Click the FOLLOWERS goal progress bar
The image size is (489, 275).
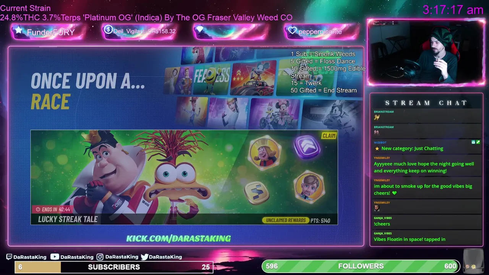click(x=361, y=266)
